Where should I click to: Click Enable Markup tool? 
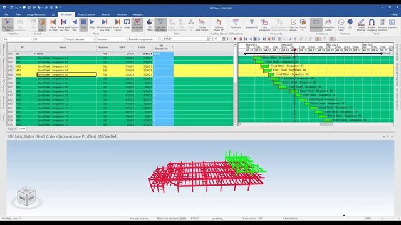pos(361,25)
